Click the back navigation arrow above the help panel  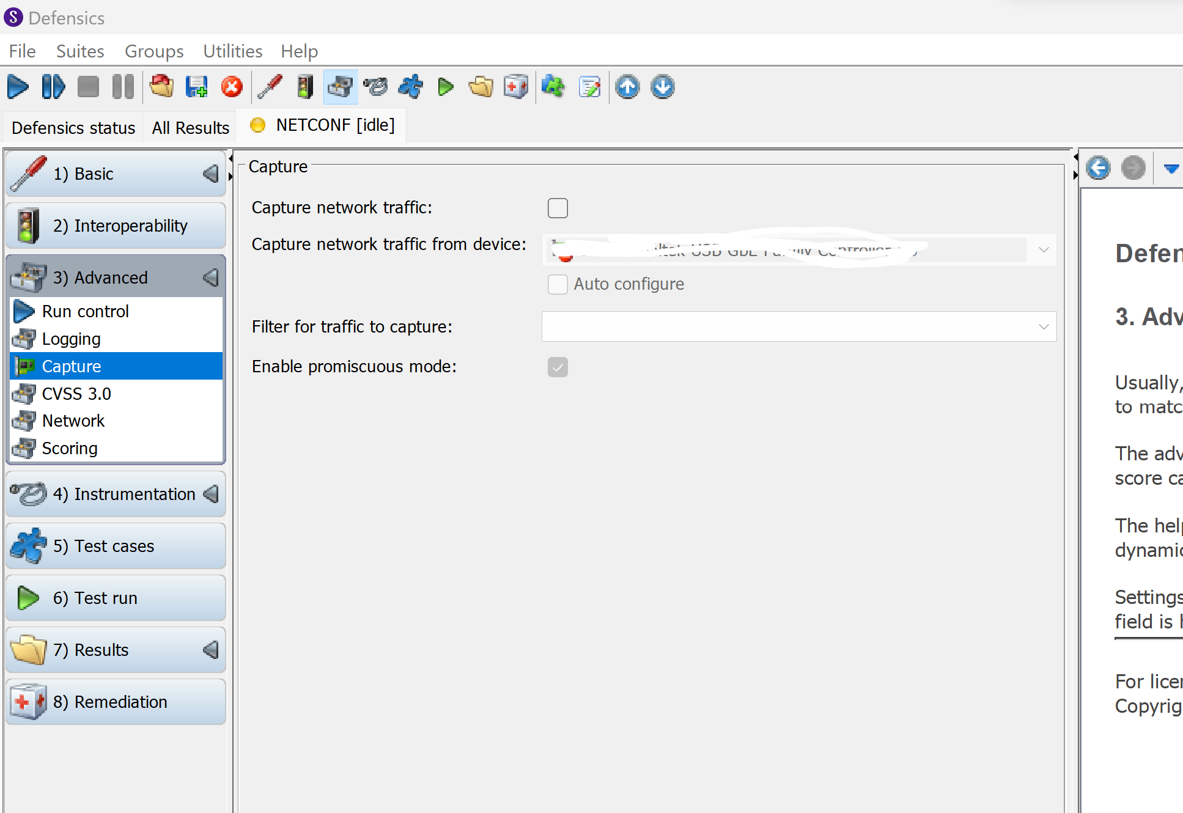1098,168
